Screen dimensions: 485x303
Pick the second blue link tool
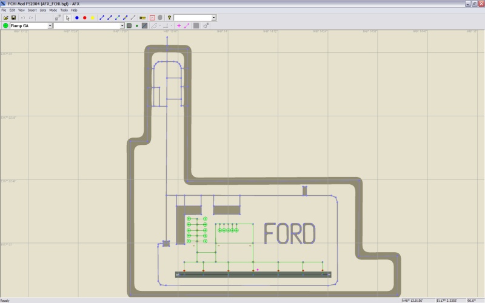tap(110, 18)
